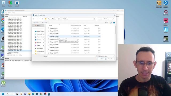Click the search box in file dialog
Screen dimensions: 171x96
pyautogui.click(x=106, y=19)
